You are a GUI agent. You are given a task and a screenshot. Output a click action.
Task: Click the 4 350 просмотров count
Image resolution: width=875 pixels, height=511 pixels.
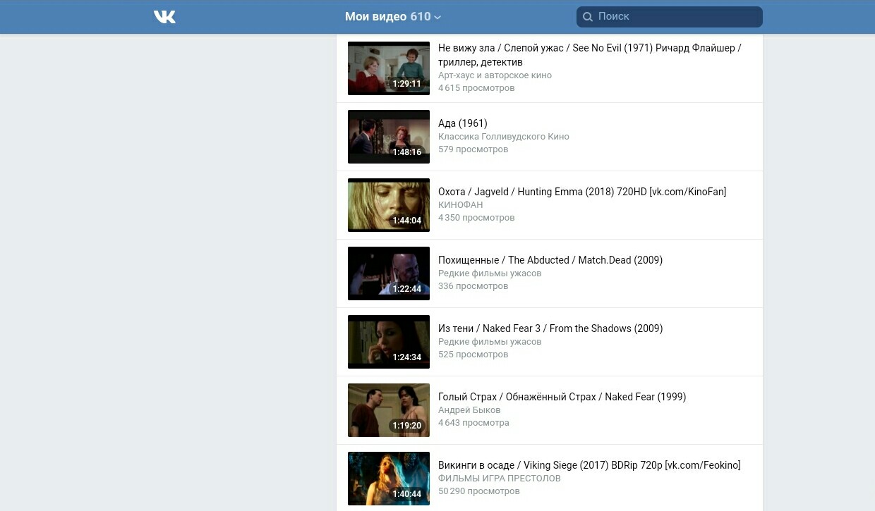[x=476, y=218]
